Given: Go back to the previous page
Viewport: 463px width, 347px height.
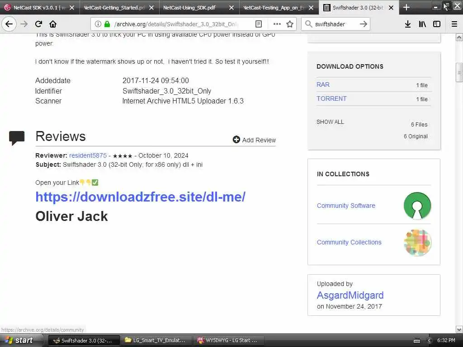Looking at the screenshot, I should pyautogui.click(x=9, y=24).
